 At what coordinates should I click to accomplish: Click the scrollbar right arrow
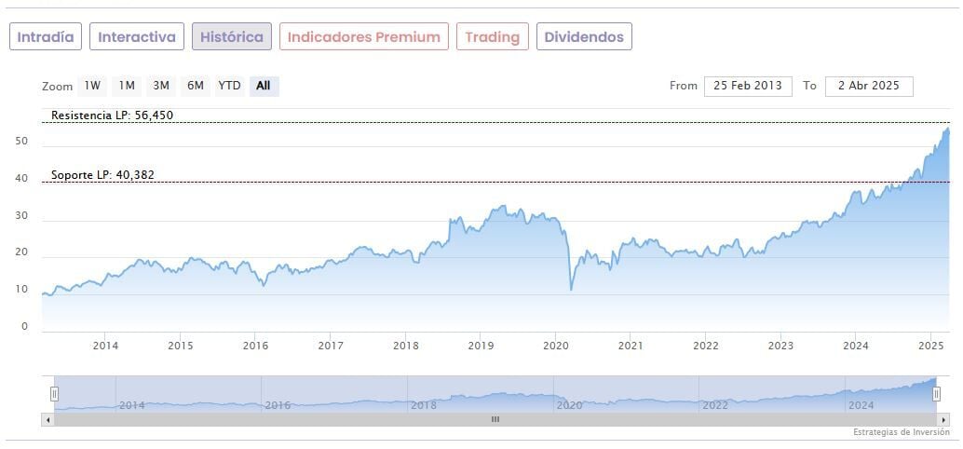pos(943,419)
